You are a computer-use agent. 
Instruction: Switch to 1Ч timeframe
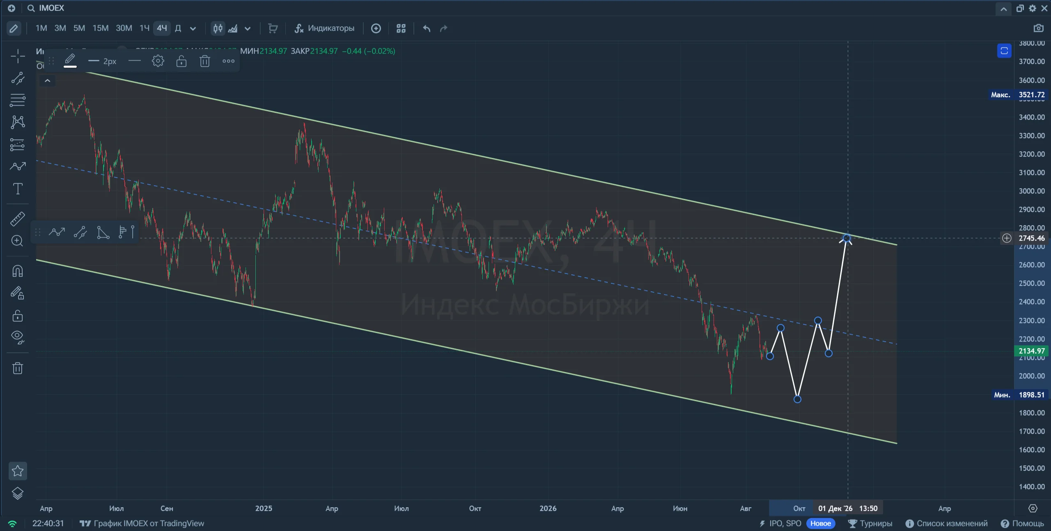[x=144, y=28]
